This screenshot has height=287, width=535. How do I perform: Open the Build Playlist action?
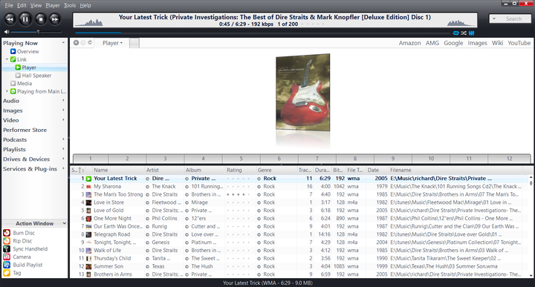click(x=7, y=265)
